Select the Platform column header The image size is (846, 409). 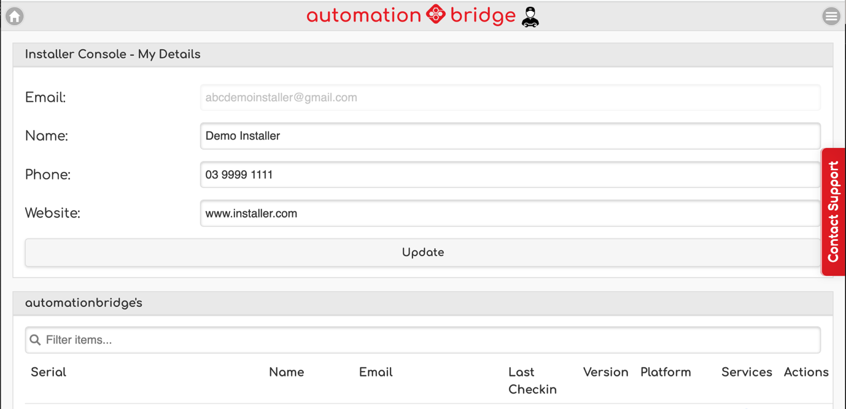[x=666, y=372]
